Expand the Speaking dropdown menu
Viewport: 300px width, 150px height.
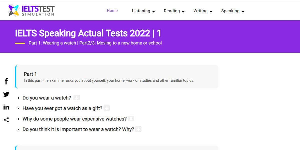pyautogui.click(x=232, y=11)
